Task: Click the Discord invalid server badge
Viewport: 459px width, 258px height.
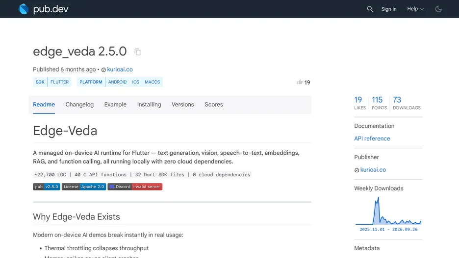Action: (x=135, y=187)
